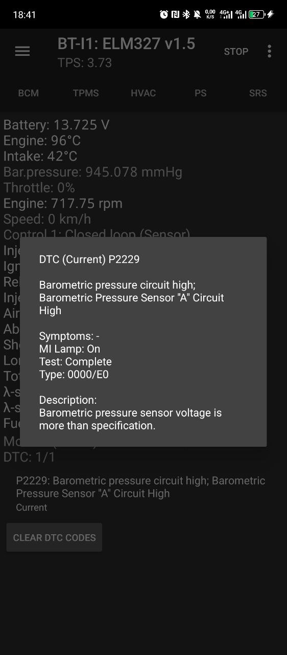Tap the Bar.pressure 945.078 mmHg line
Viewport: 287px width, 655px height.
pyautogui.click(x=93, y=172)
